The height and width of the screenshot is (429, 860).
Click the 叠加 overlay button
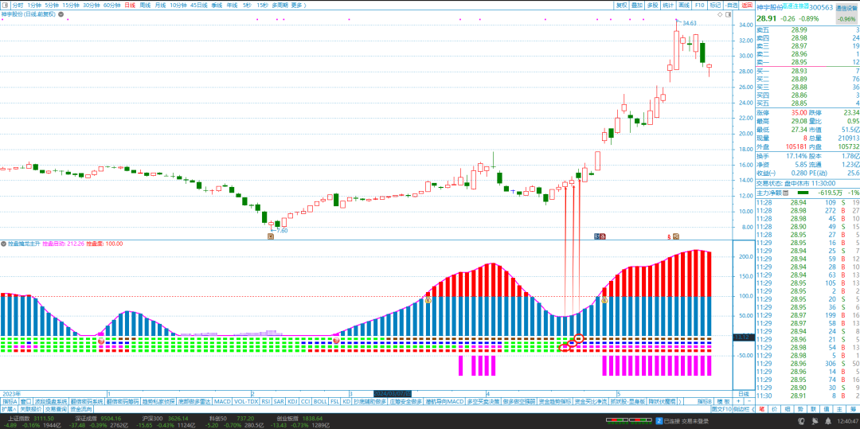(637, 5)
